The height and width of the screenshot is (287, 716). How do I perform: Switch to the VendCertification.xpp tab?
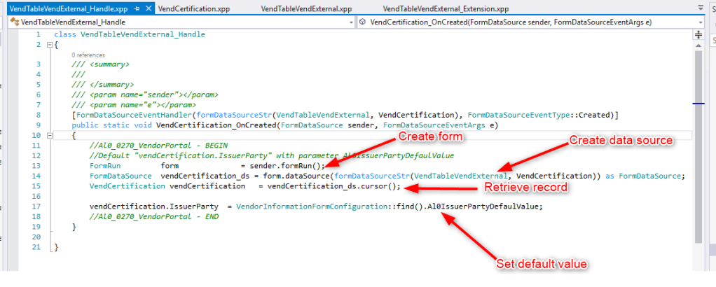(193, 8)
